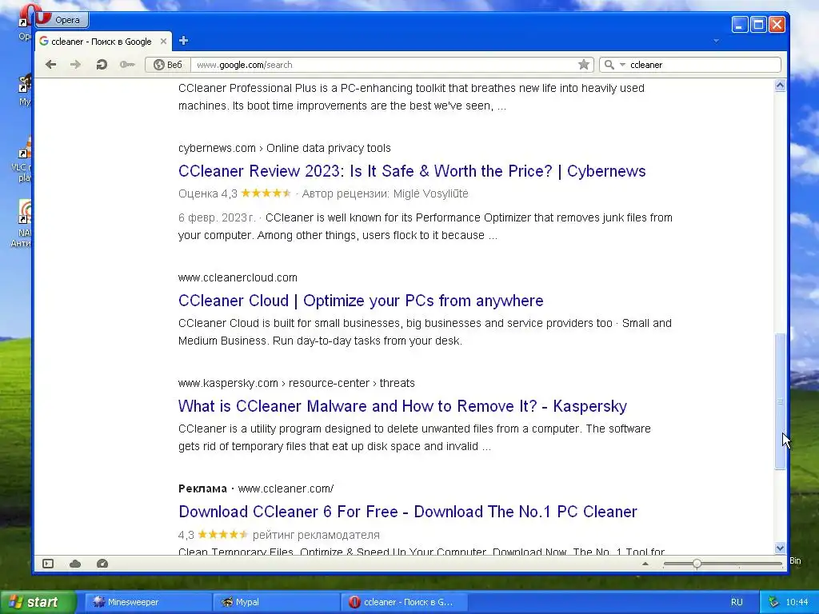Open CCleaner Review 2023 Cybernews result
Viewport: 819px width, 614px height.
[x=412, y=171]
